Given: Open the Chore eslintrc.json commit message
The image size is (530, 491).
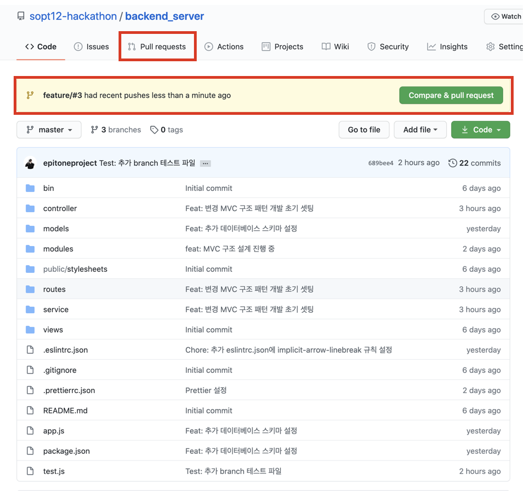Looking at the screenshot, I should (288, 350).
